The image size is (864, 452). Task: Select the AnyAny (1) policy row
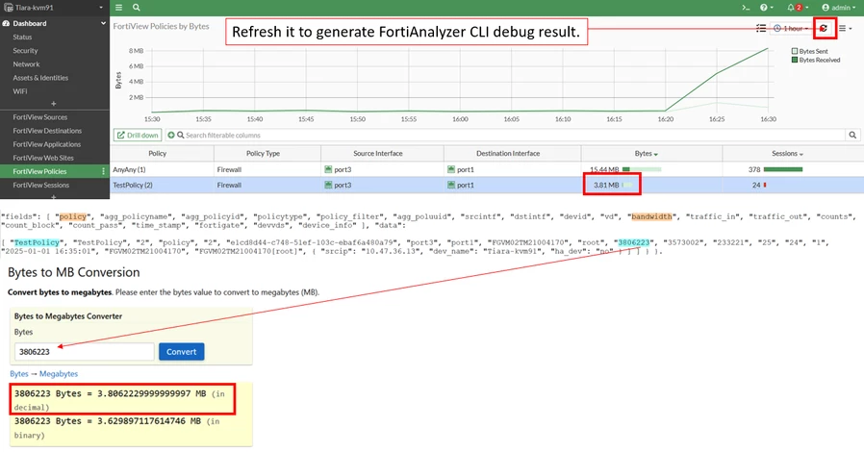487,169
